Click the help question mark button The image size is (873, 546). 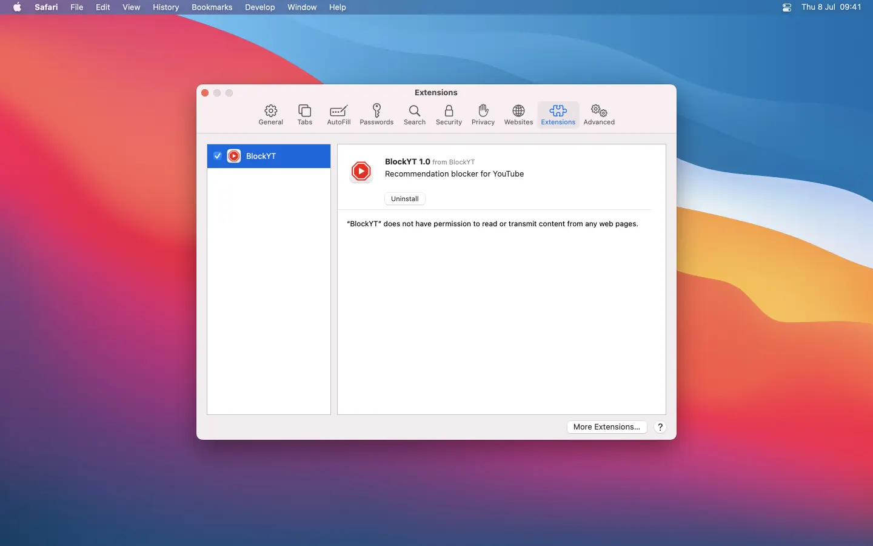tap(660, 427)
